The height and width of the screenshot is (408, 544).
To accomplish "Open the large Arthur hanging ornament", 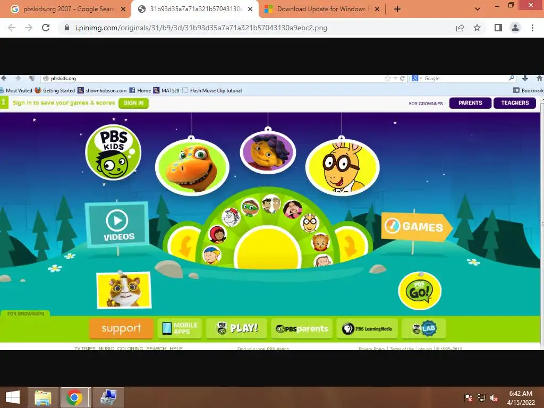I will (x=343, y=166).
